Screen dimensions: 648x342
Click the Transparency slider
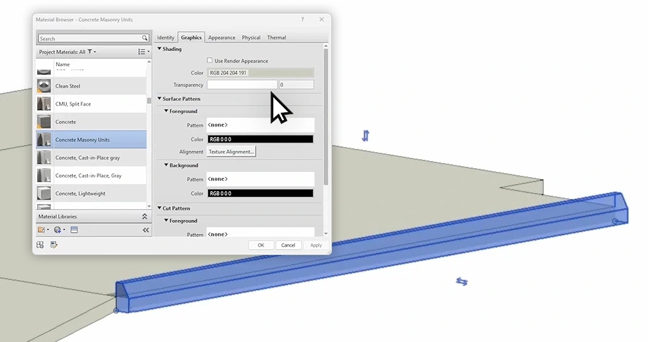(242, 85)
